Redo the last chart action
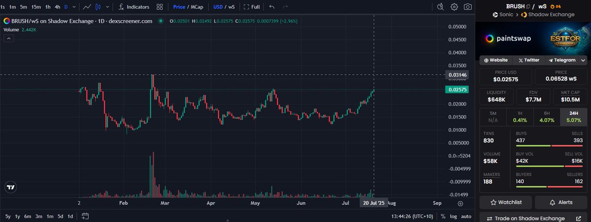The height and width of the screenshot is (222, 591). pos(285,7)
